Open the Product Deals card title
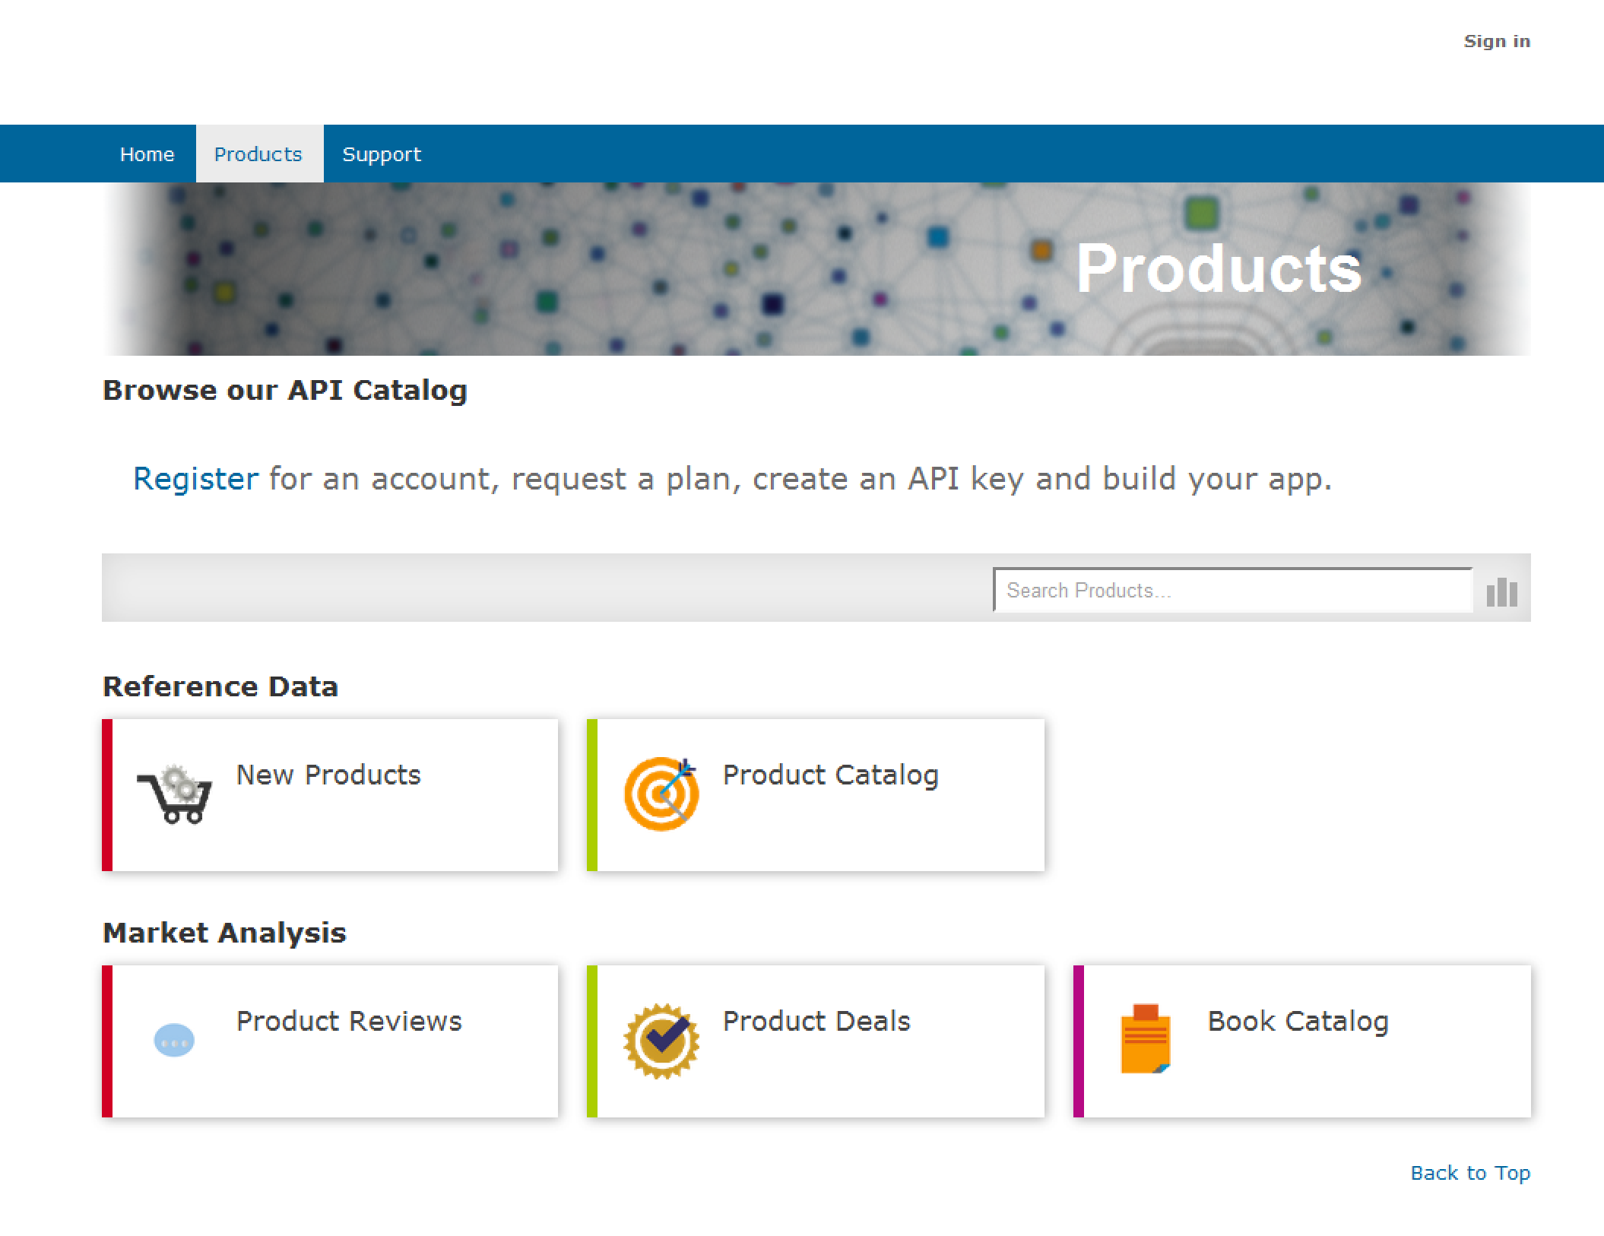The image size is (1604, 1236). pos(816,1021)
